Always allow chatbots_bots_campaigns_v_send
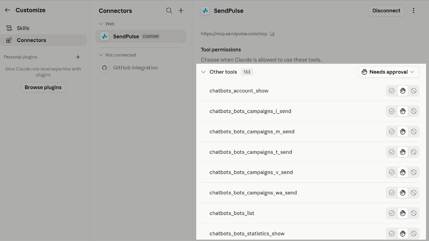Viewport: 429px width, 241px height. (x=392, y=172)
